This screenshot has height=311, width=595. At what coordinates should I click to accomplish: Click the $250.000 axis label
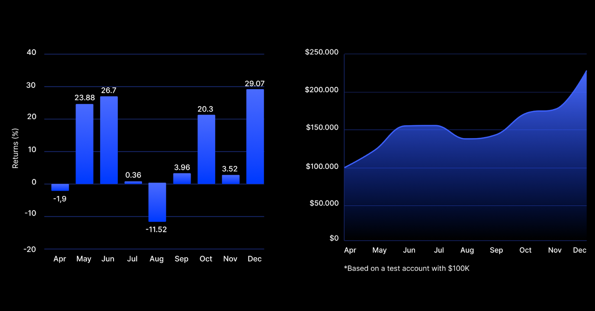pos(322,52)
